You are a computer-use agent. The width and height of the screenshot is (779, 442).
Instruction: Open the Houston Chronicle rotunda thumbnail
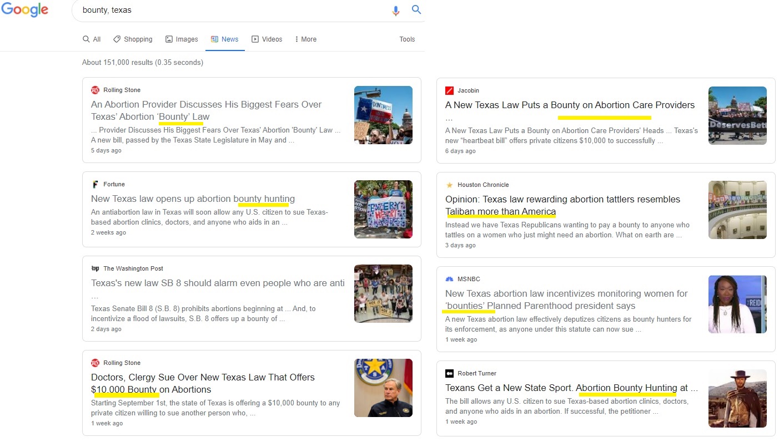coord(737,210)
